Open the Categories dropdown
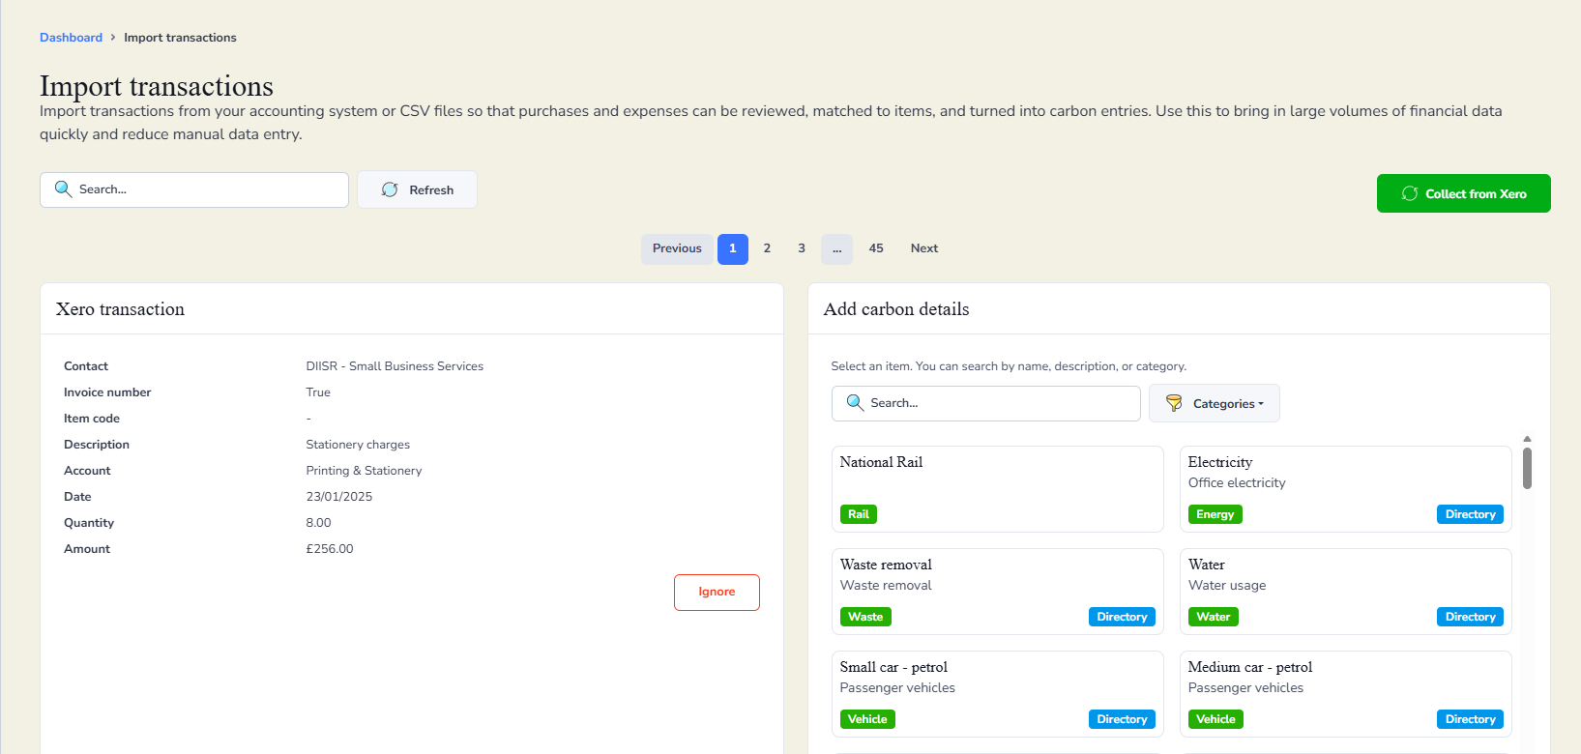1581x754 pixels. click(1214, 403)
